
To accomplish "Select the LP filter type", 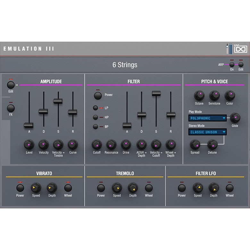I will pos(95,108).
